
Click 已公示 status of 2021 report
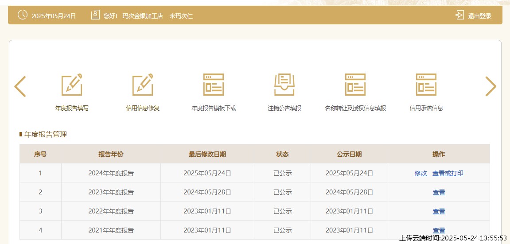[282, 230]
